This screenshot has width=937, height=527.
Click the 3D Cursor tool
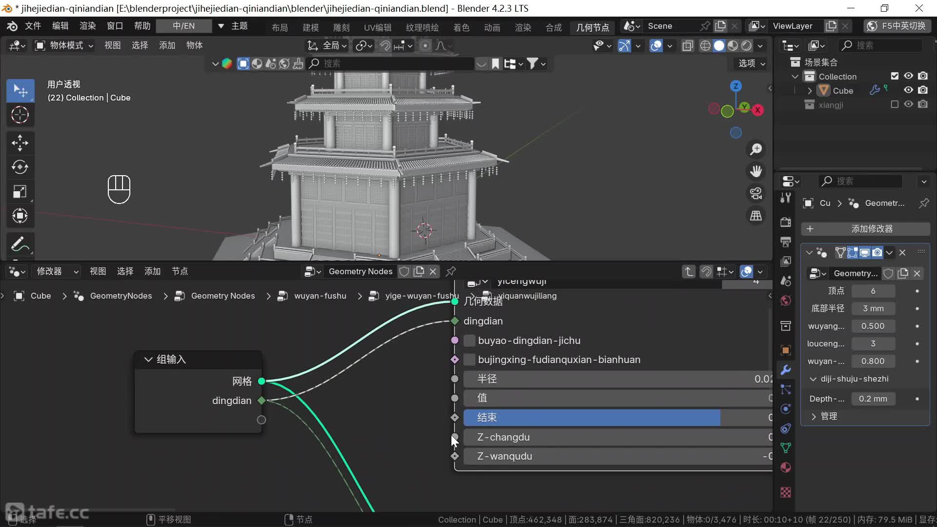point(20,115)
